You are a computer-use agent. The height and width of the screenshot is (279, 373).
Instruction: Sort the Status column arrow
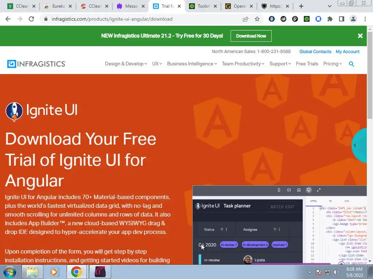click(222, 230)
